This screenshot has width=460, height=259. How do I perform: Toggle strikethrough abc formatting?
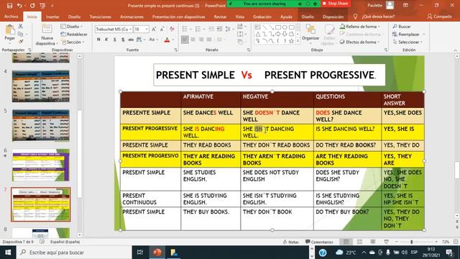pyautogui.click(x=131, y=40)
